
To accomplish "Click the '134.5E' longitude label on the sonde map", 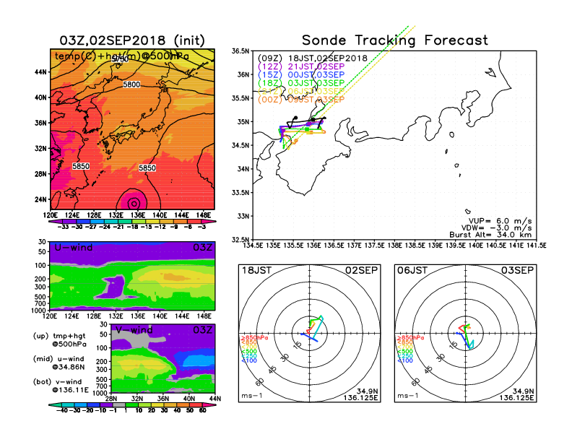I will point(253,246).
